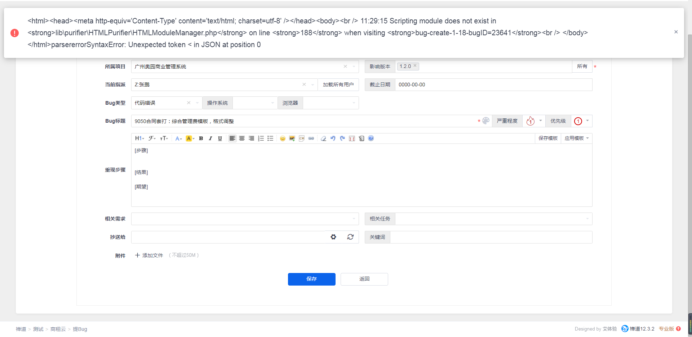Click the 所有 button for versions
The image size is (692, 337).
582,67
